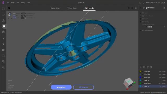The height and width of the screenshot is (94, 167).
Task: Open the Edit menu
Action: tap(17, 3)
